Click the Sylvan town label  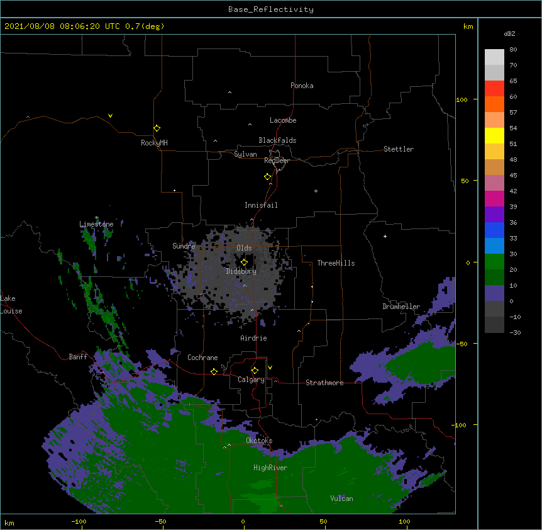point(245,154)
